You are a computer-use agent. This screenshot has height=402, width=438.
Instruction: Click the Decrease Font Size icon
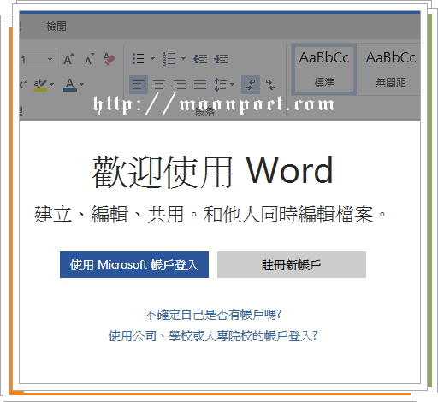89,59
